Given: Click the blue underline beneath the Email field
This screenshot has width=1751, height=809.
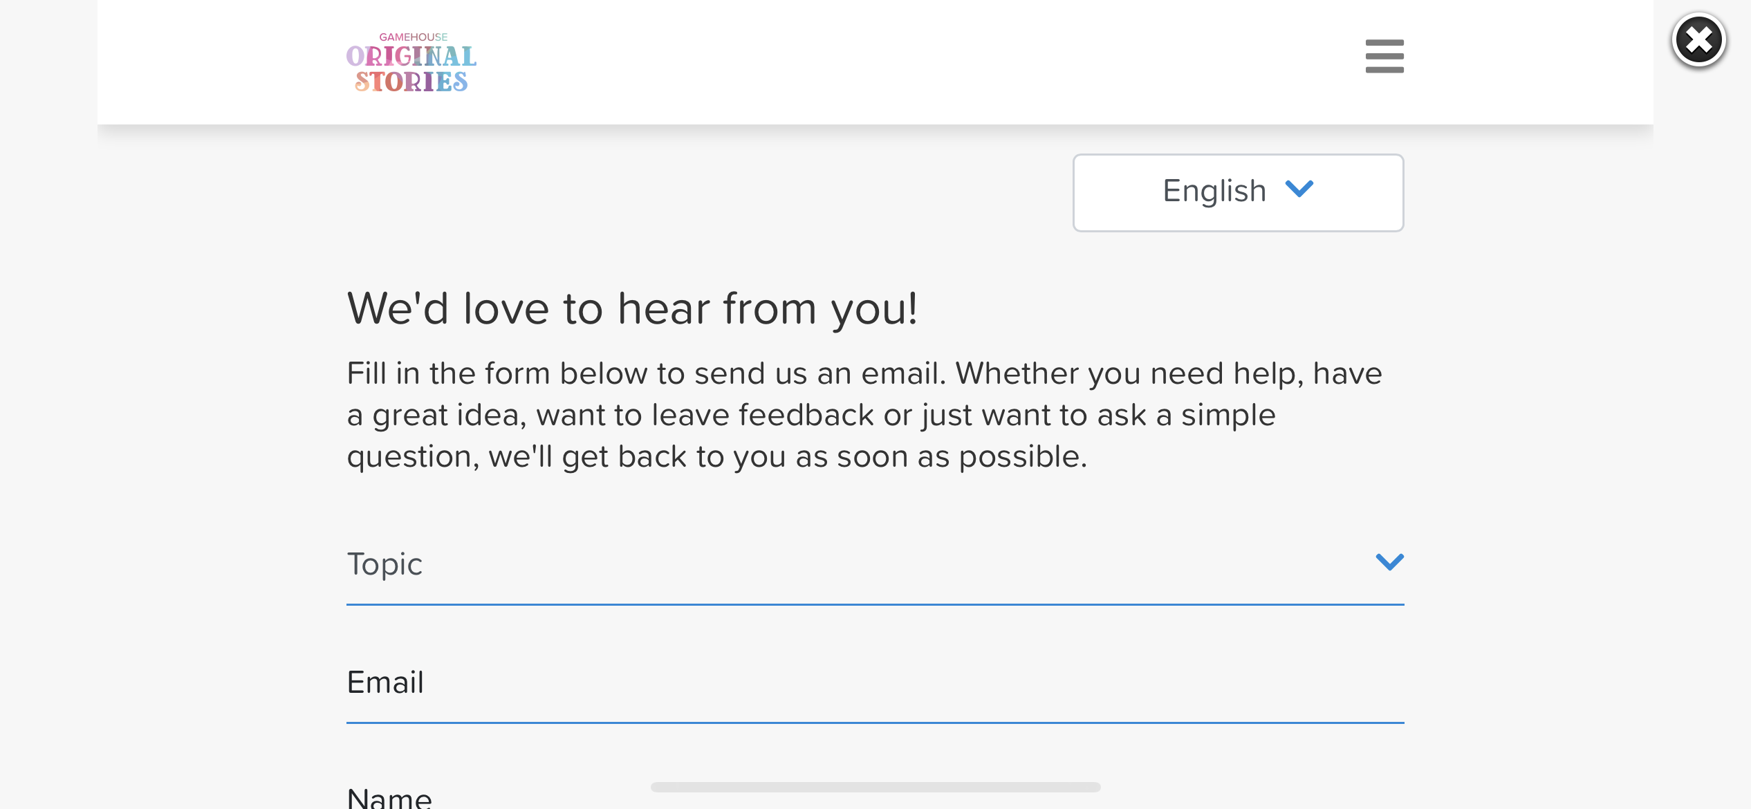Looking at the screenshot, I should tap(874, 723).
